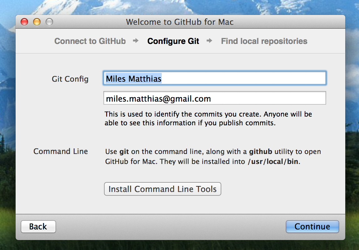The height and width of the screenshot is (250, 359).
Task: Minimize the window with the yellow button
Action: (x=37, y=22)
